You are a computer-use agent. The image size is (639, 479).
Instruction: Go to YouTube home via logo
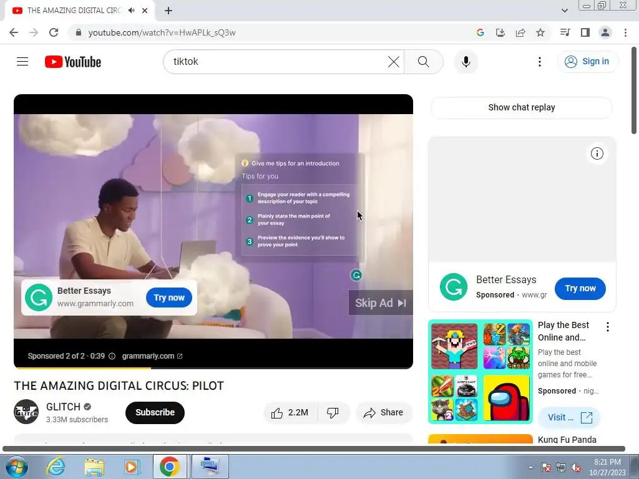(x=73, y=62)
